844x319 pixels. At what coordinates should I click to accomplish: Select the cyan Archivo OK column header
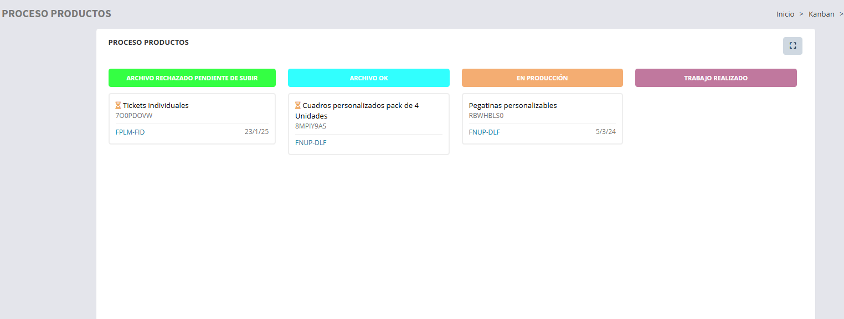(368, 78)
